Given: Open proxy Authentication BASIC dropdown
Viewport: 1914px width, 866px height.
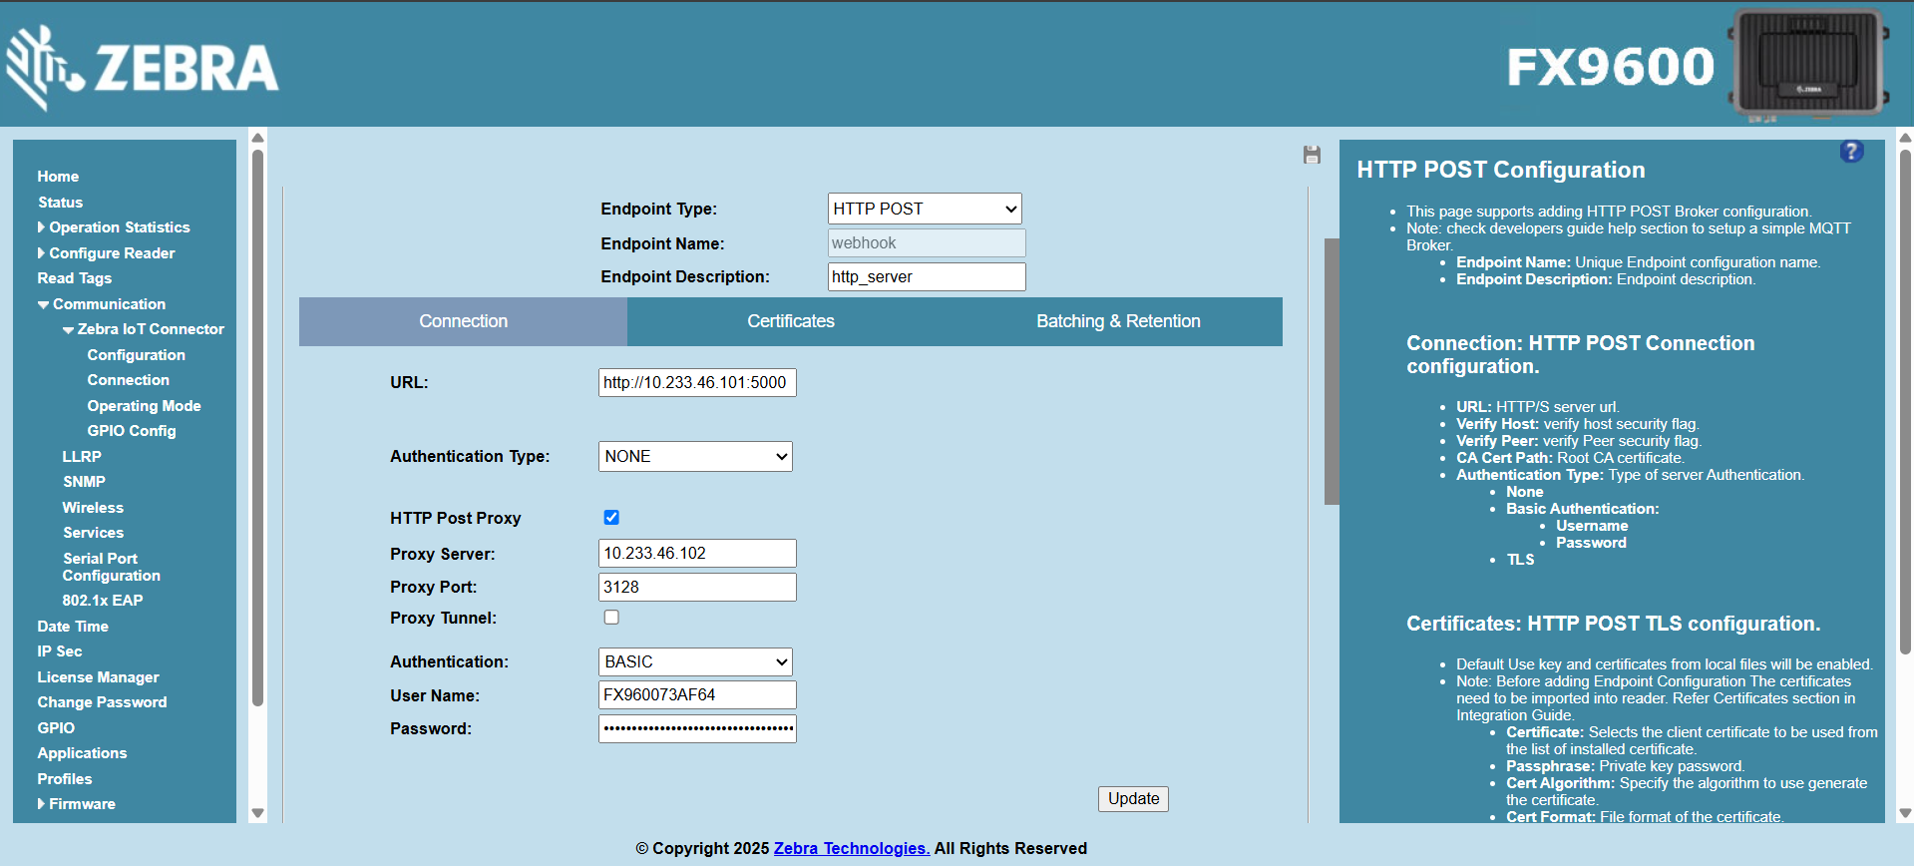Looking at the screenshot, I should [x=694, y=661].
